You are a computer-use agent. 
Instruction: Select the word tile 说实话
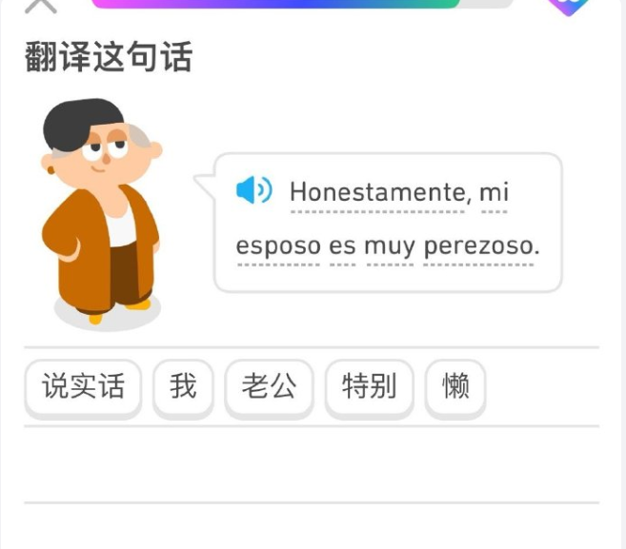[83, 387]
